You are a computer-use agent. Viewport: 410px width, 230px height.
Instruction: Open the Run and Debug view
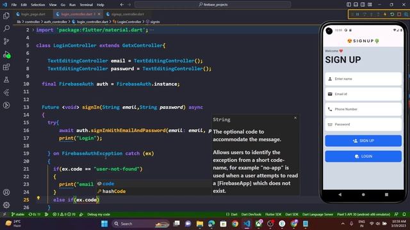[x=6, y=54]
